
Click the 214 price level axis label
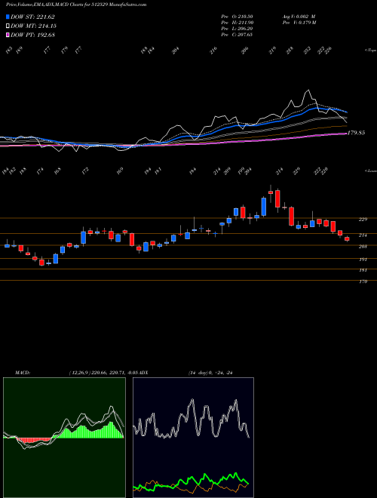[x=363, y=235]
